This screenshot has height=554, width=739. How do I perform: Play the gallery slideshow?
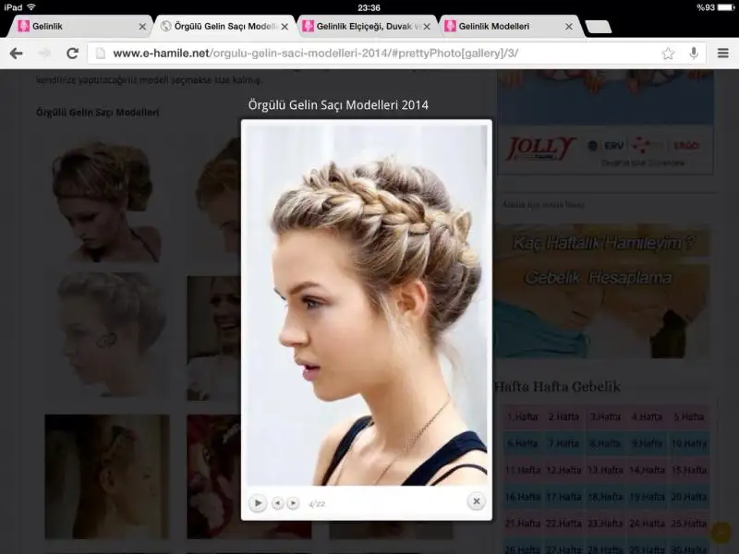[x=258, y=503]
